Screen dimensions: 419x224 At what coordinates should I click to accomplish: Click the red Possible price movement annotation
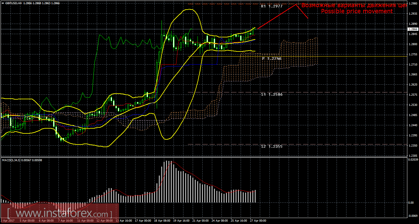(x=356, y=11)
